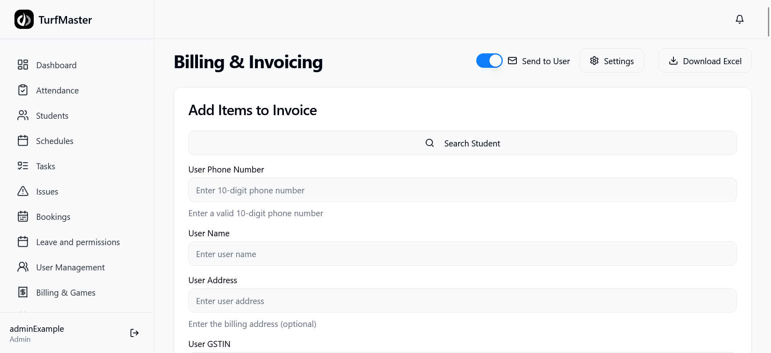The width and height of the screenshot is (771, 353).
Task: Select Billing & Games menu item
Action: click(77, 292)
